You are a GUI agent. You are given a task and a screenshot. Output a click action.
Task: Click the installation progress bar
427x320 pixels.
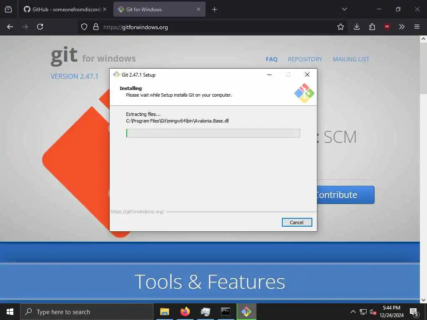[213, 133]
